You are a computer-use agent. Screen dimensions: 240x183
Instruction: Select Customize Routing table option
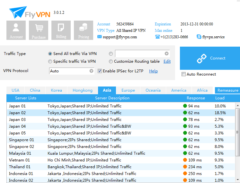[x=111, y=61]
